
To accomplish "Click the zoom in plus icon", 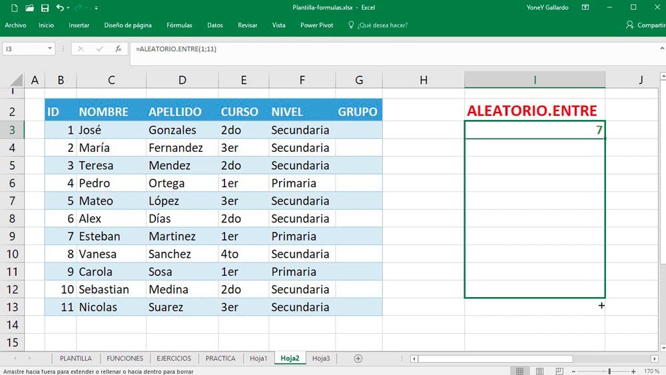I will click(633, 370).
